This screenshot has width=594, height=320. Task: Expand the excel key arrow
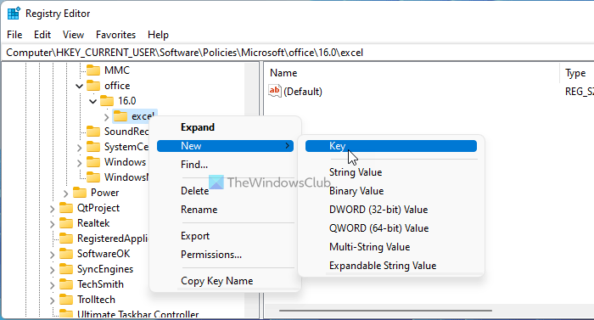106,117
